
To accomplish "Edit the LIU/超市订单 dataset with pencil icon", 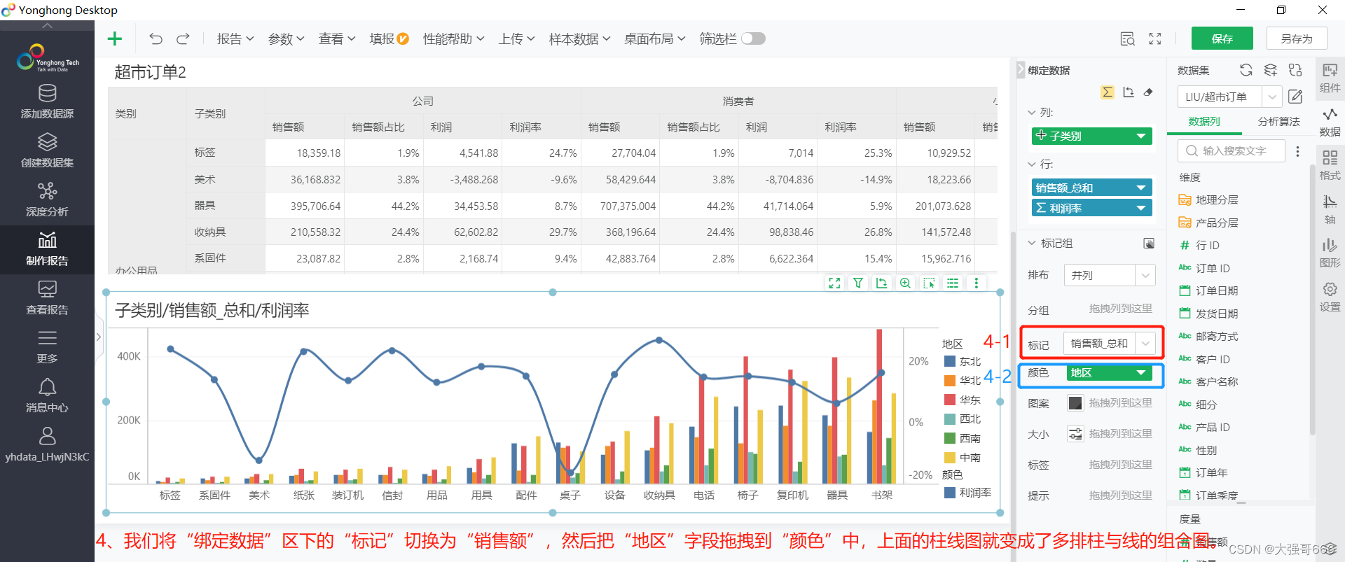I will pos(1295,97).
